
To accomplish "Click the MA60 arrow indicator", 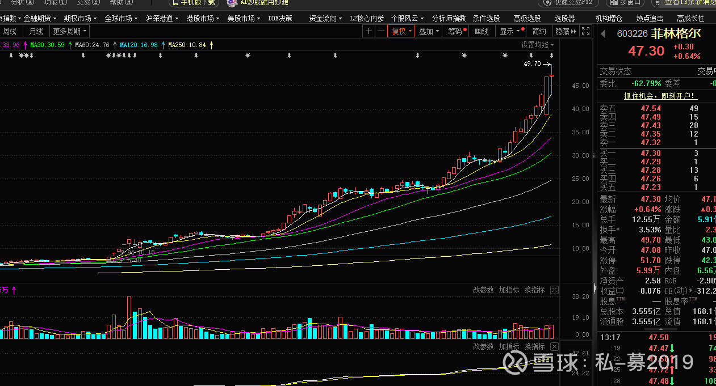I will [114, 45].
